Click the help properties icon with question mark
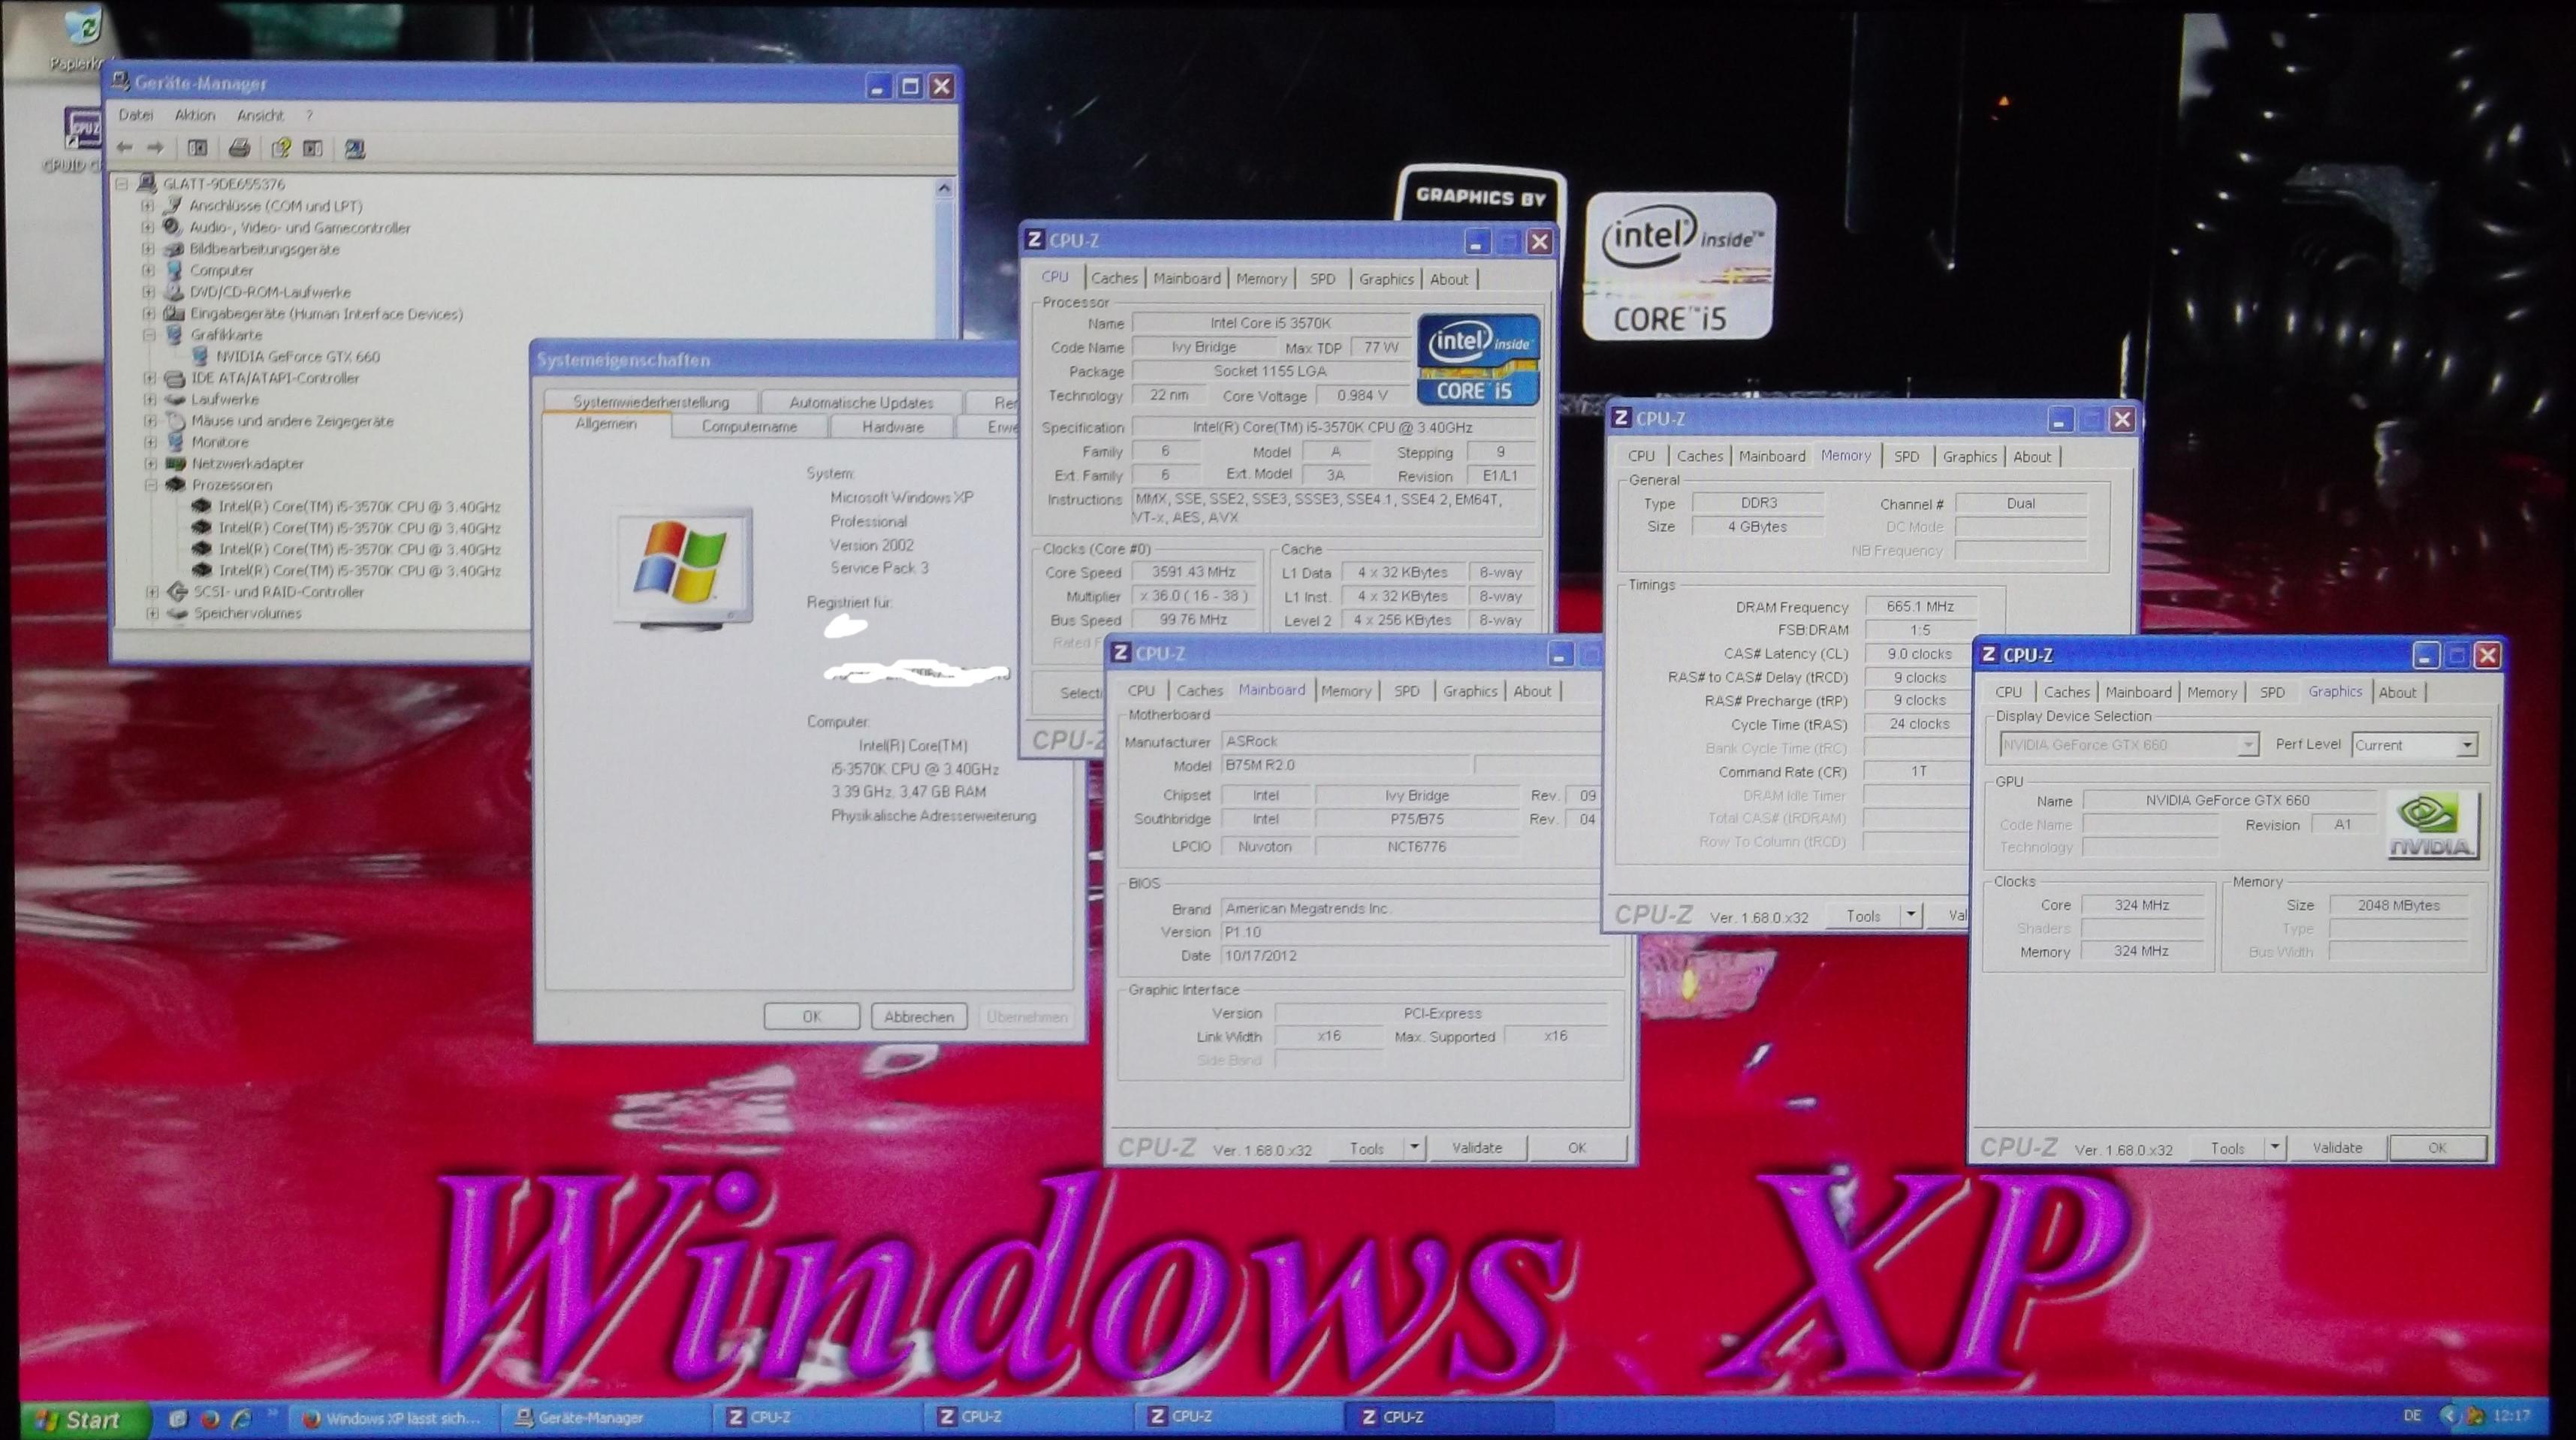 [281, 149]
